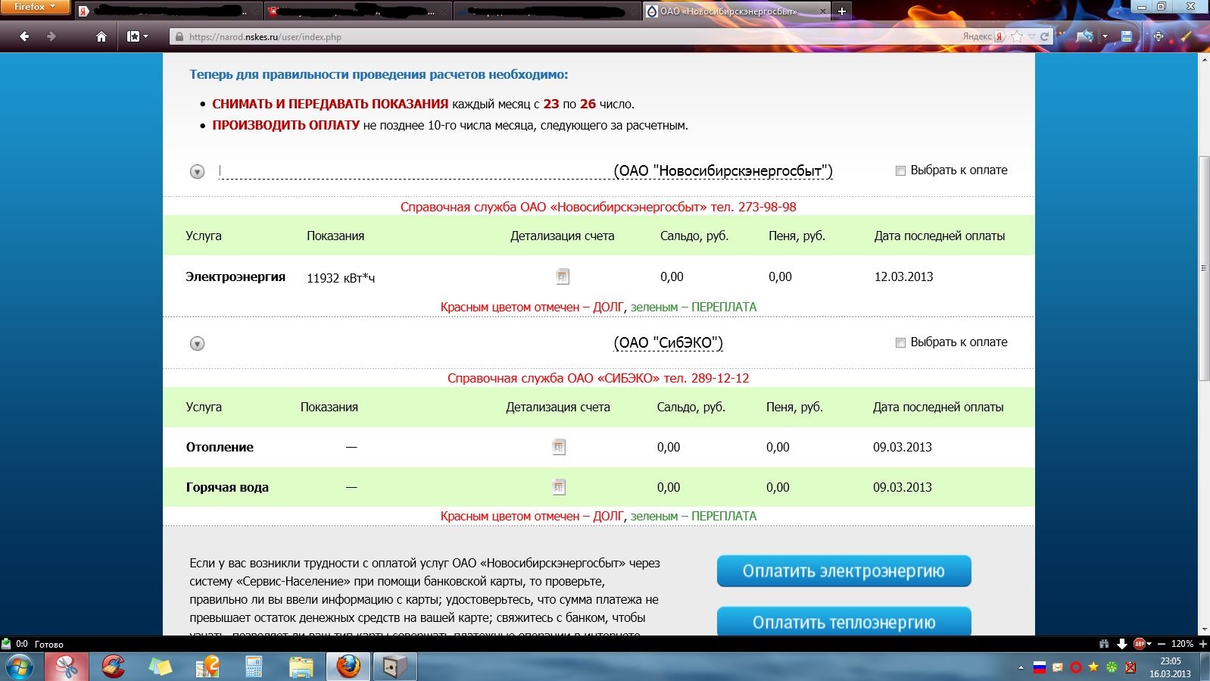
Task: Click the 12.03.2013 last payment date
Action: click(x=903, y=276)
